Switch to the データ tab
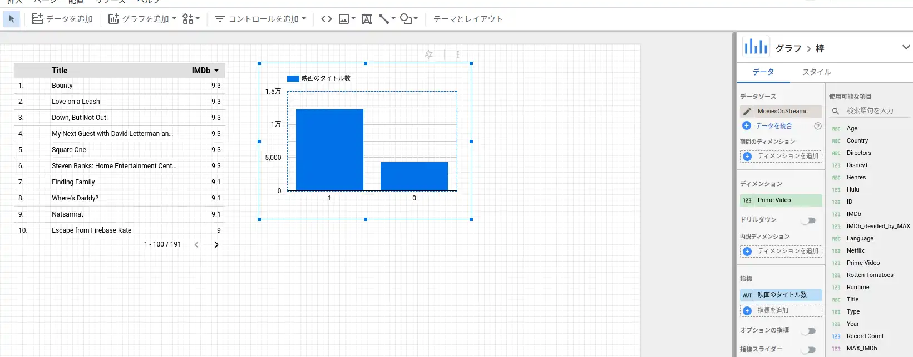This screenshot has width=913, height=357. click(x=763, y=72)
